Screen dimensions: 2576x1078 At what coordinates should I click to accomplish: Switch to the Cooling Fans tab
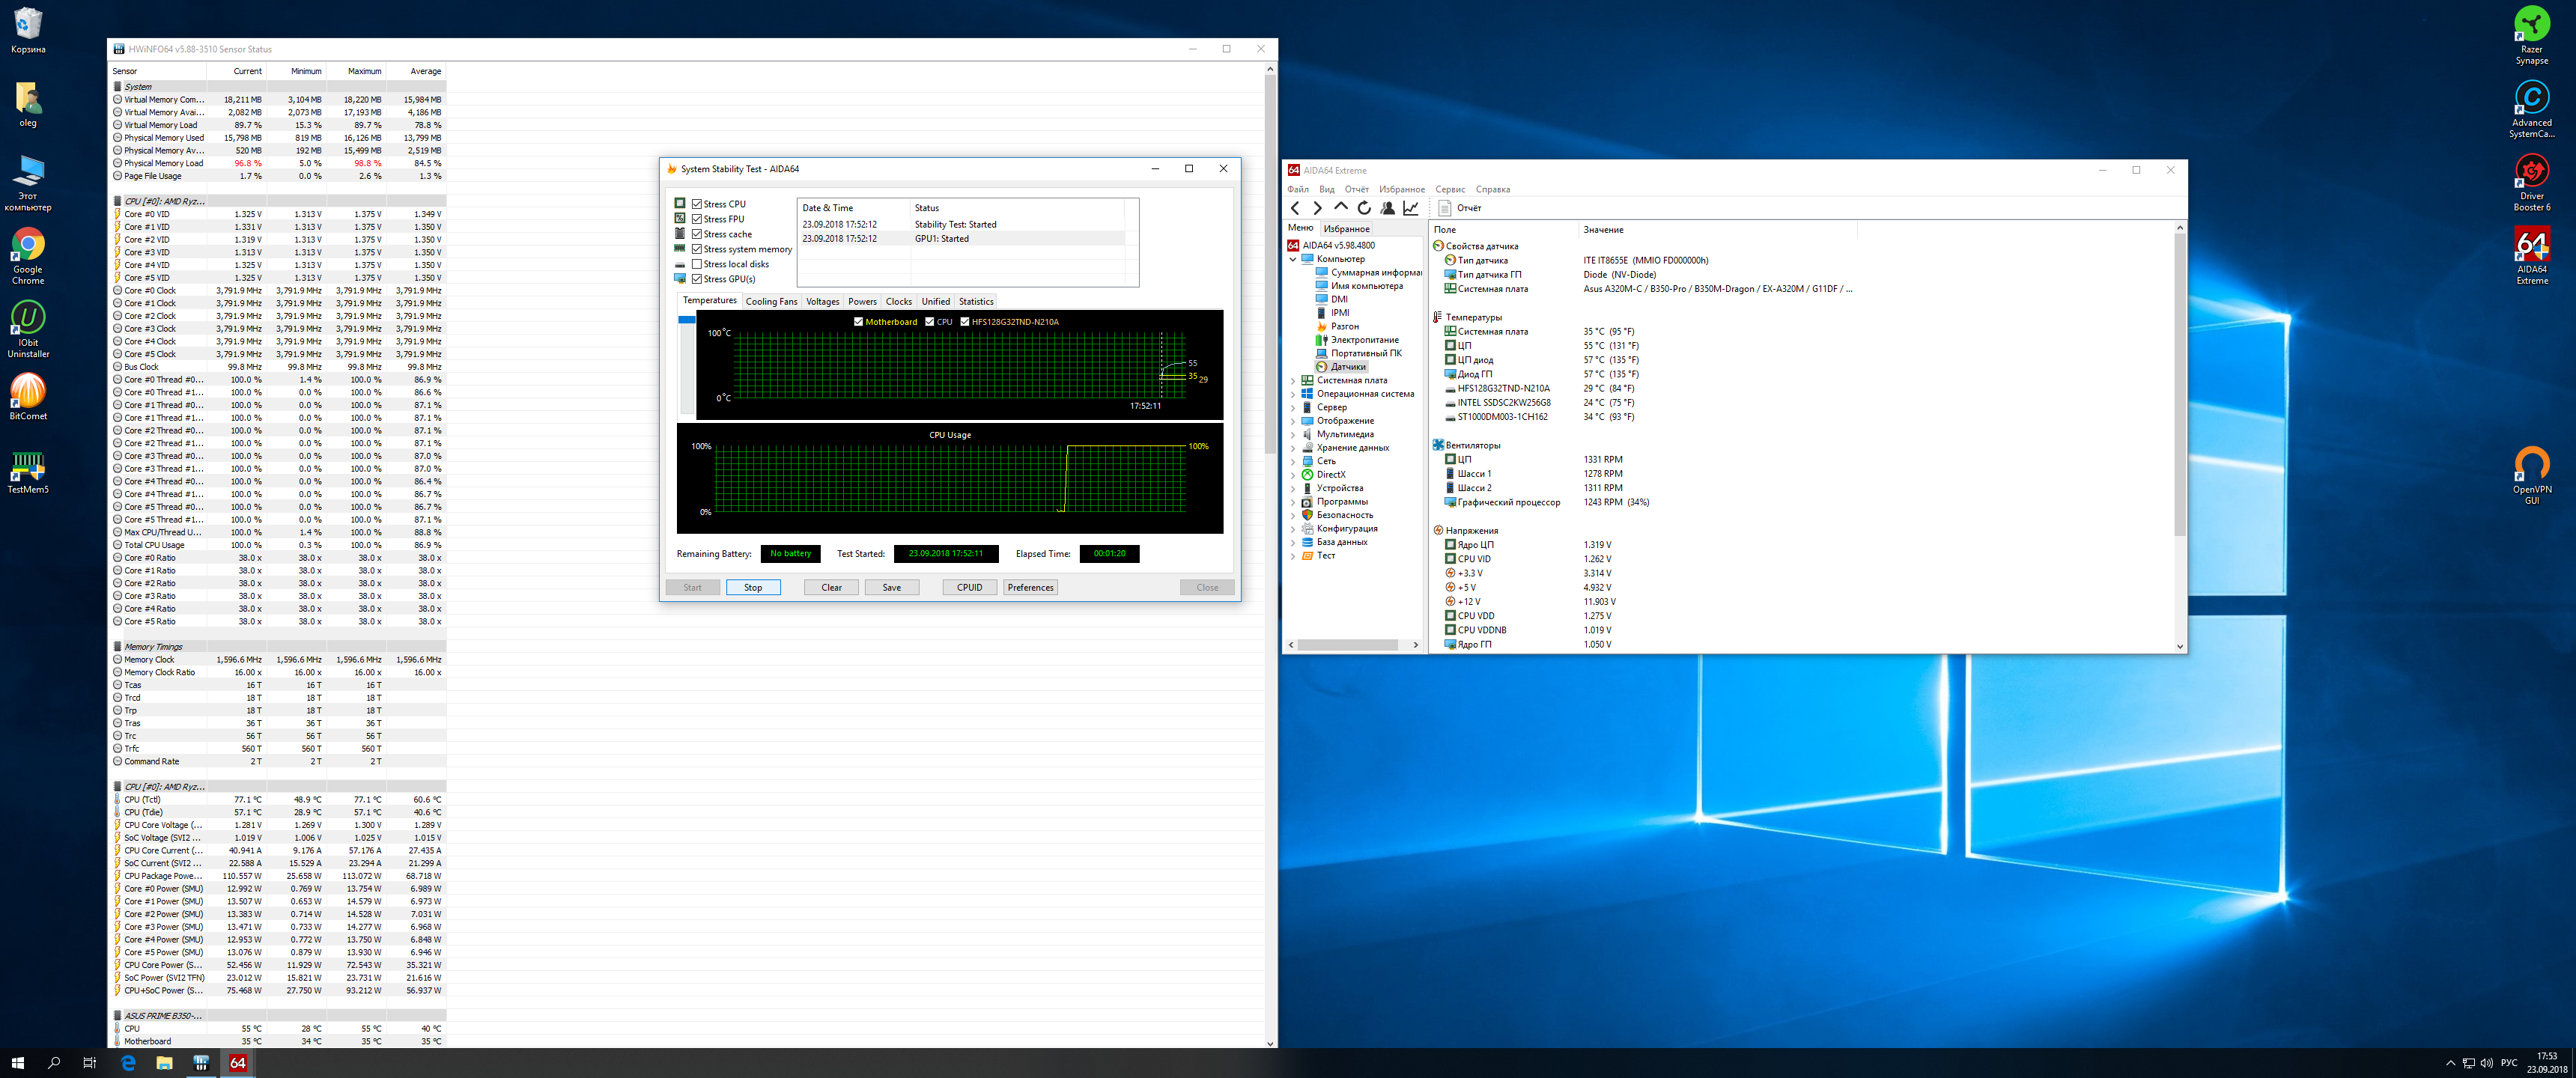point(771,302)
